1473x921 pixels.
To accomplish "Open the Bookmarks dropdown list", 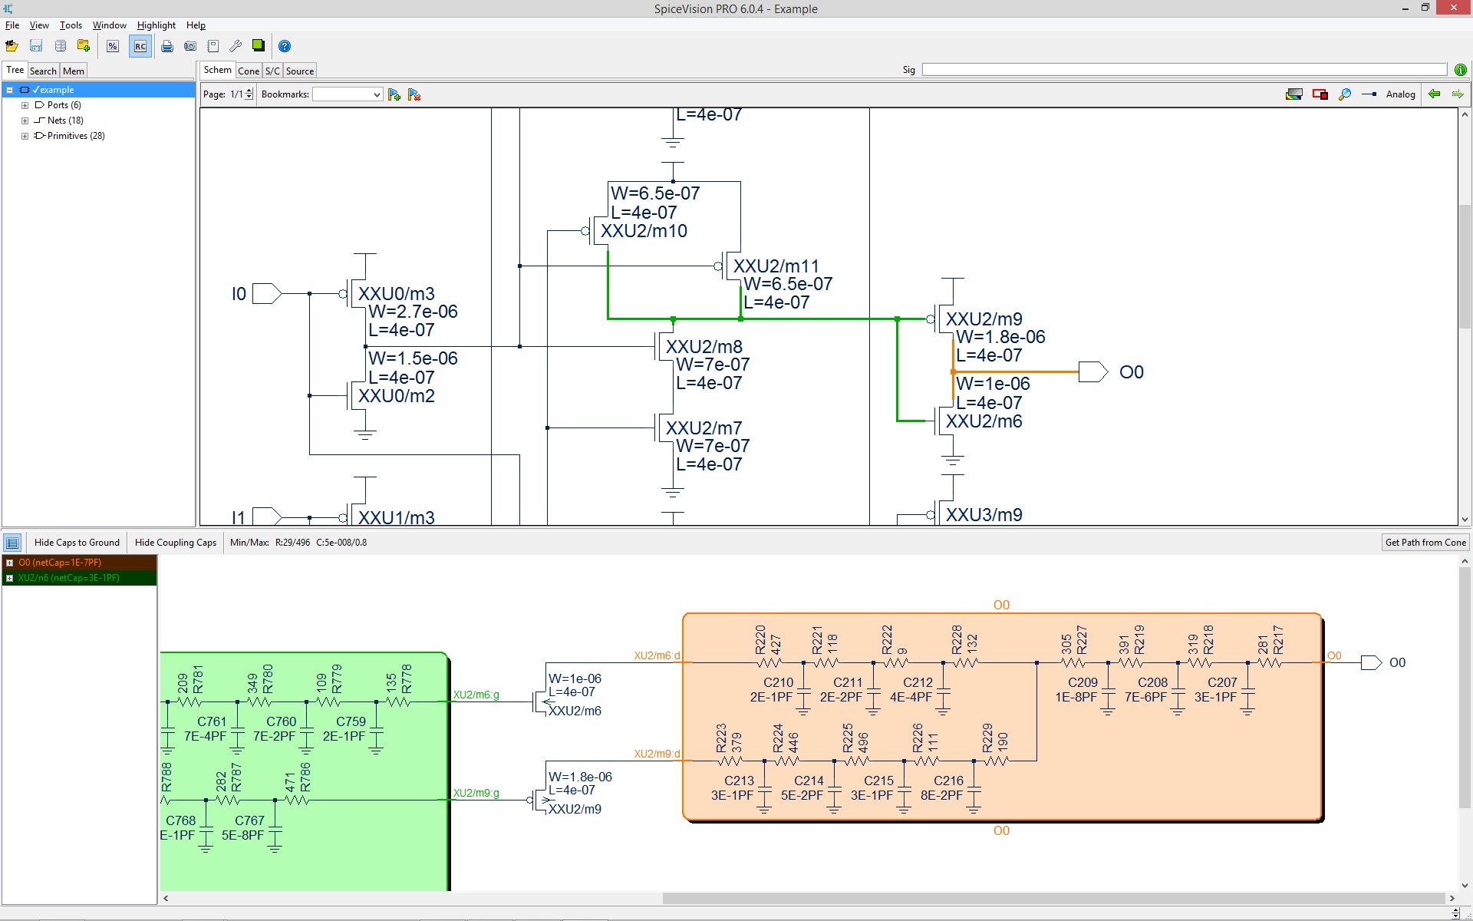I will click(x=375, y=94).
